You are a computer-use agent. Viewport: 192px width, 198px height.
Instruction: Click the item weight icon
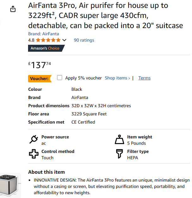click(x=119, y=139)
